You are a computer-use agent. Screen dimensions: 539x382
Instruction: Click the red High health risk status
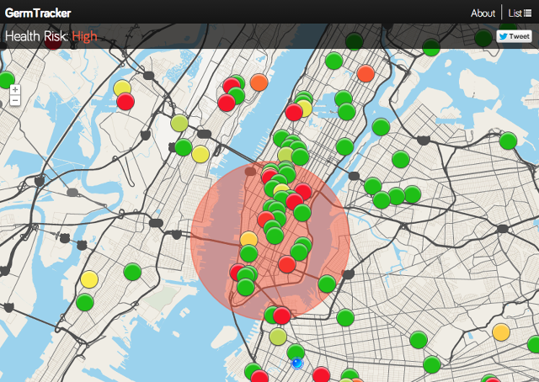click(x=84, y=36)
